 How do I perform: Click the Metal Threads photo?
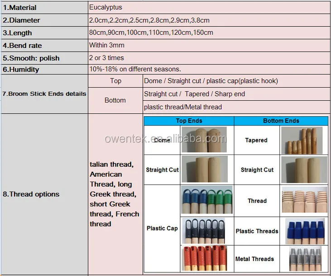[303, 259]
